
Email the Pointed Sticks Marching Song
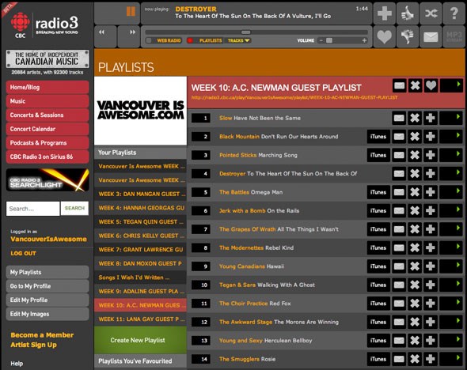click(399, 155)
